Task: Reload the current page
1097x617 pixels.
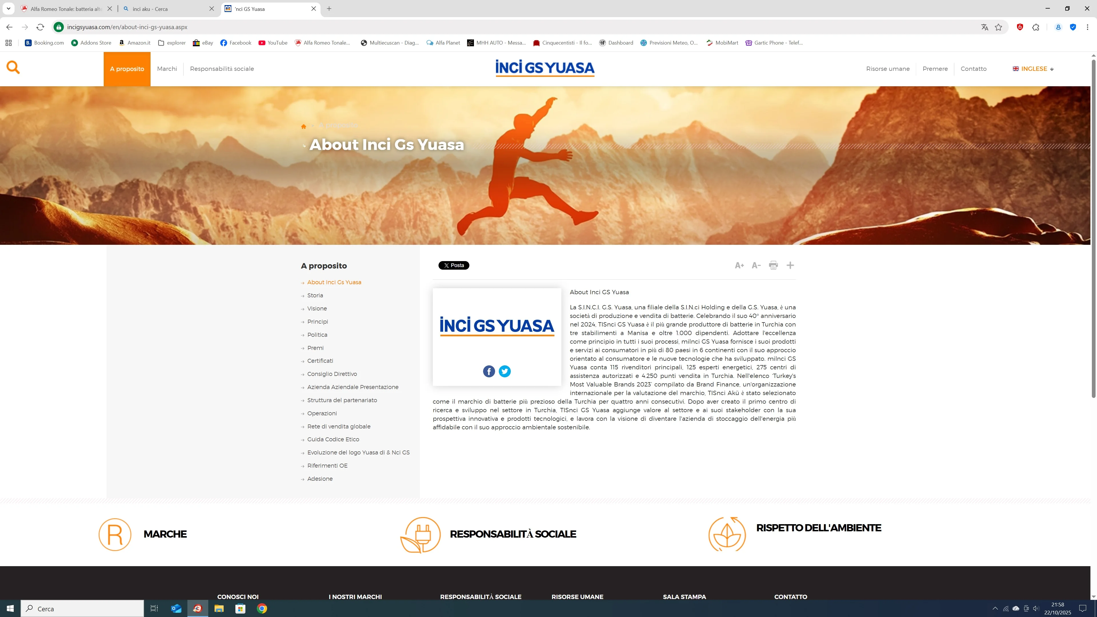Action: pos(41,27)
